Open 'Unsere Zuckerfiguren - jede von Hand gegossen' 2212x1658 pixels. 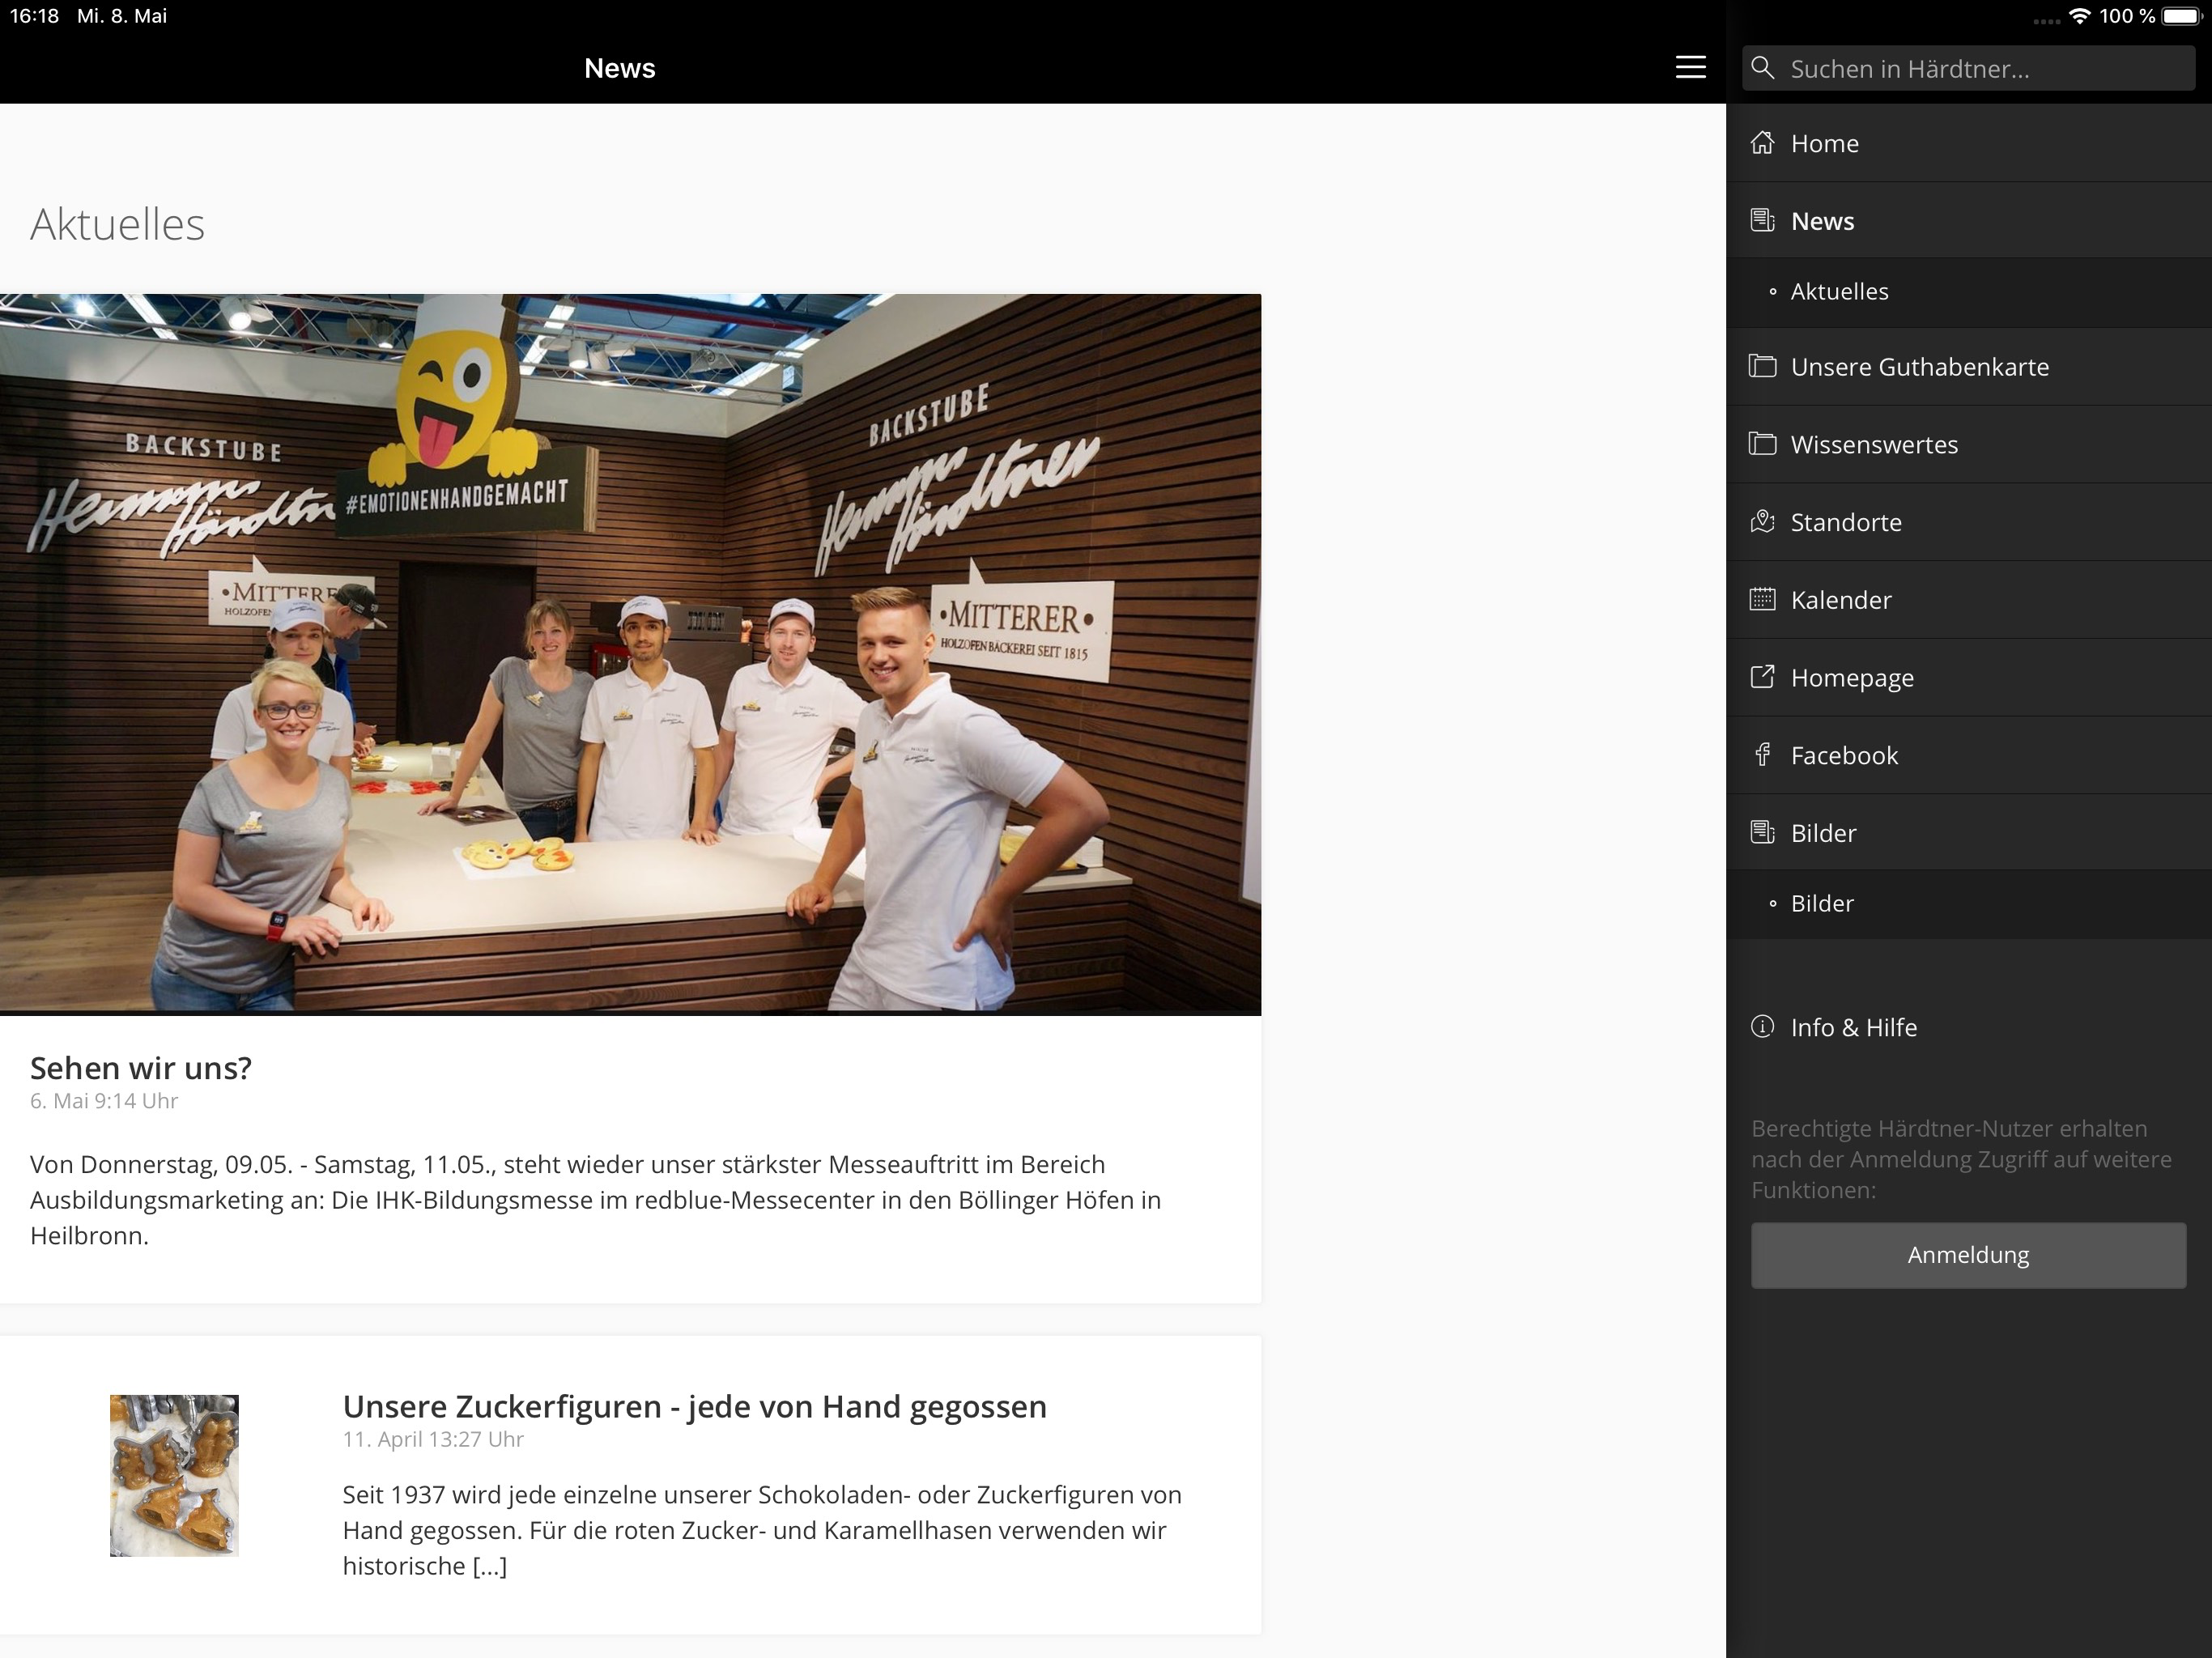click(695, 1406)
